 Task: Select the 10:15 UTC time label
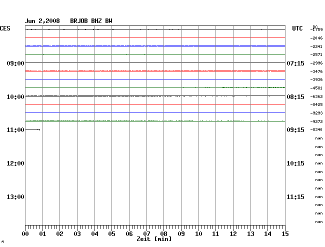point(295,163)
